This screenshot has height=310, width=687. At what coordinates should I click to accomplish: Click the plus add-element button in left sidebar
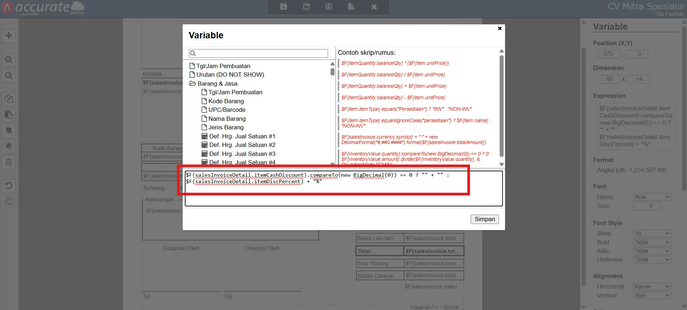click(x=9, y=35)
